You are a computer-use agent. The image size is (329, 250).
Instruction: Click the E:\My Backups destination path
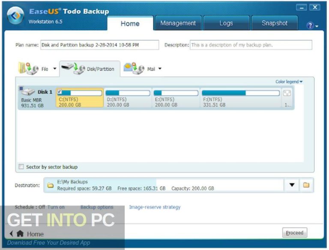pyautogui.click(x=72, y=182)
